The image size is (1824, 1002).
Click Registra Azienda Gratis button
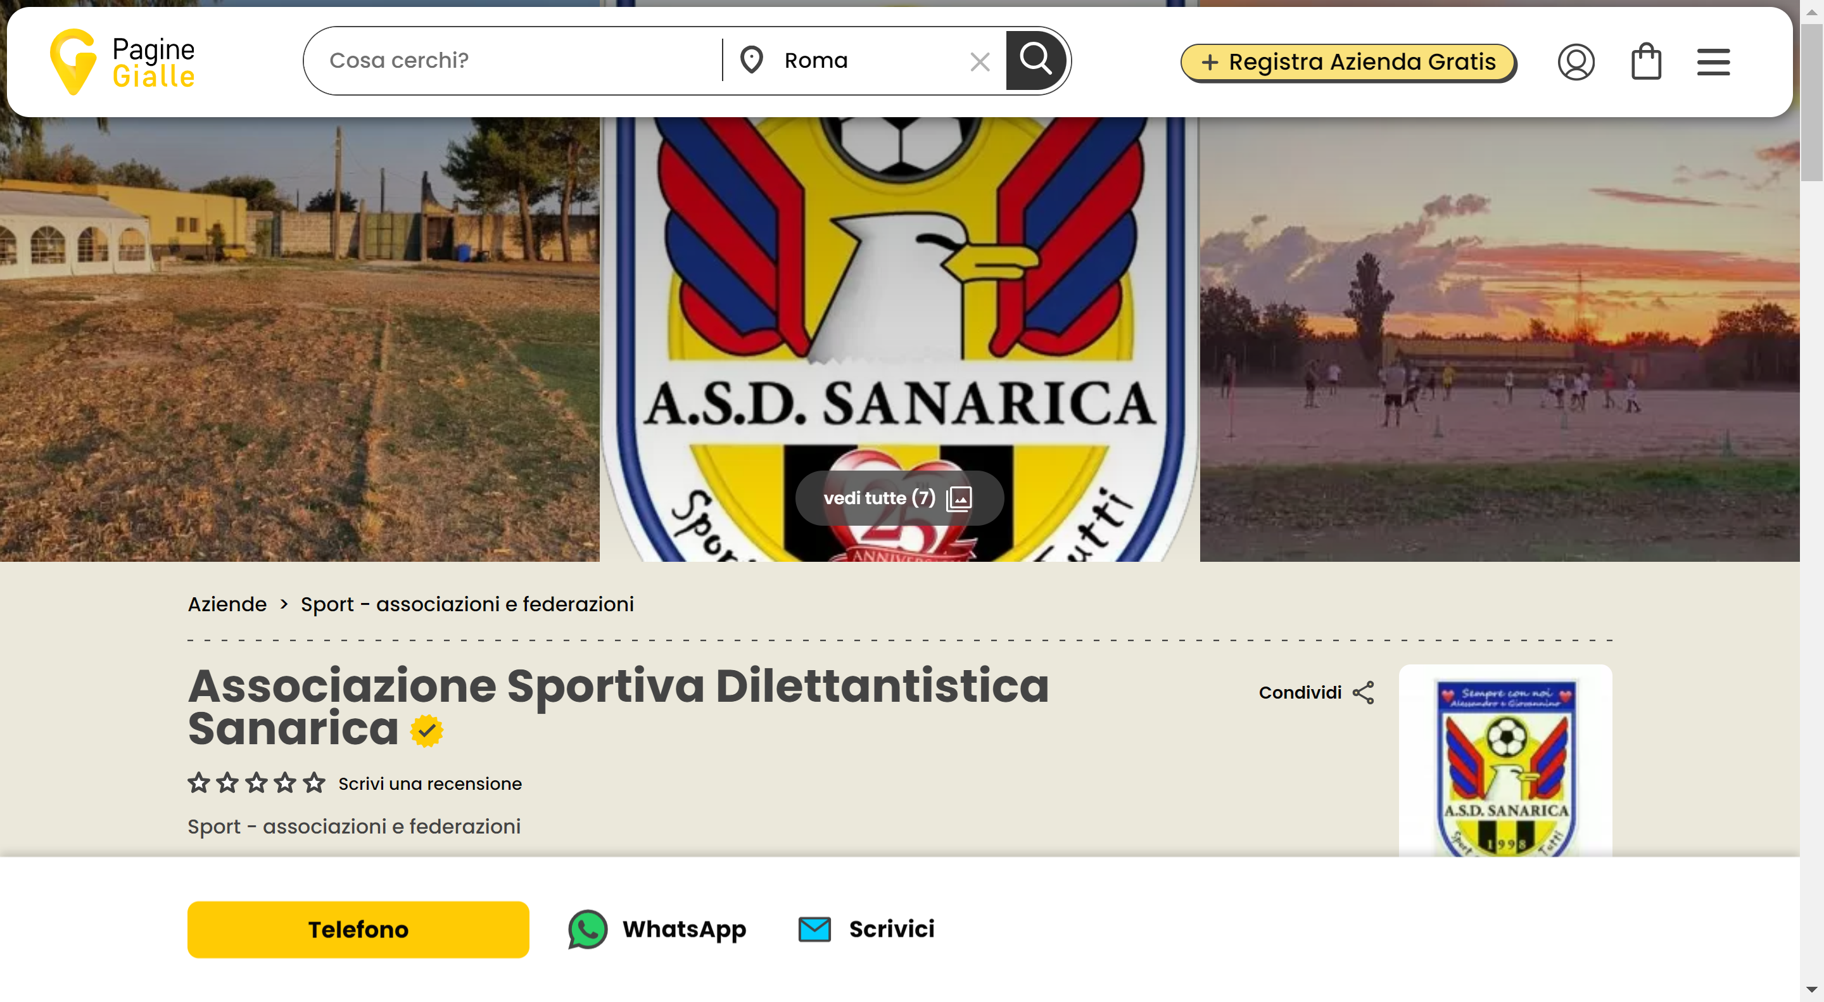tap(1348, 62)
